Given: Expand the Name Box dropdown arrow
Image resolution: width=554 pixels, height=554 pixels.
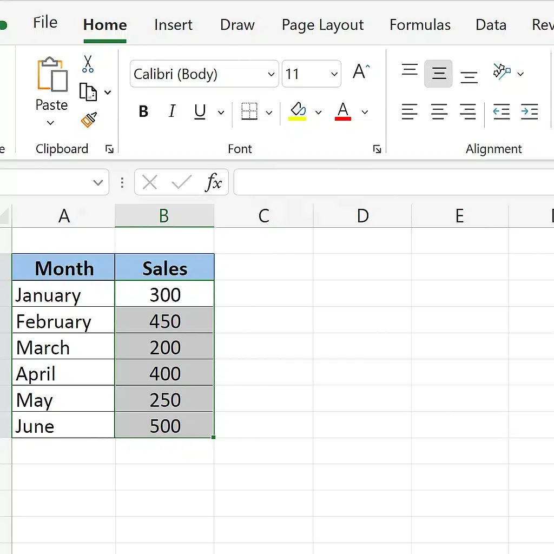Looking at the screenshot, I should (98, 183).
